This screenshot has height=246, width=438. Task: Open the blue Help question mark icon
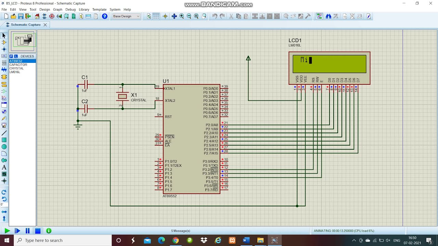pos(105,16)
